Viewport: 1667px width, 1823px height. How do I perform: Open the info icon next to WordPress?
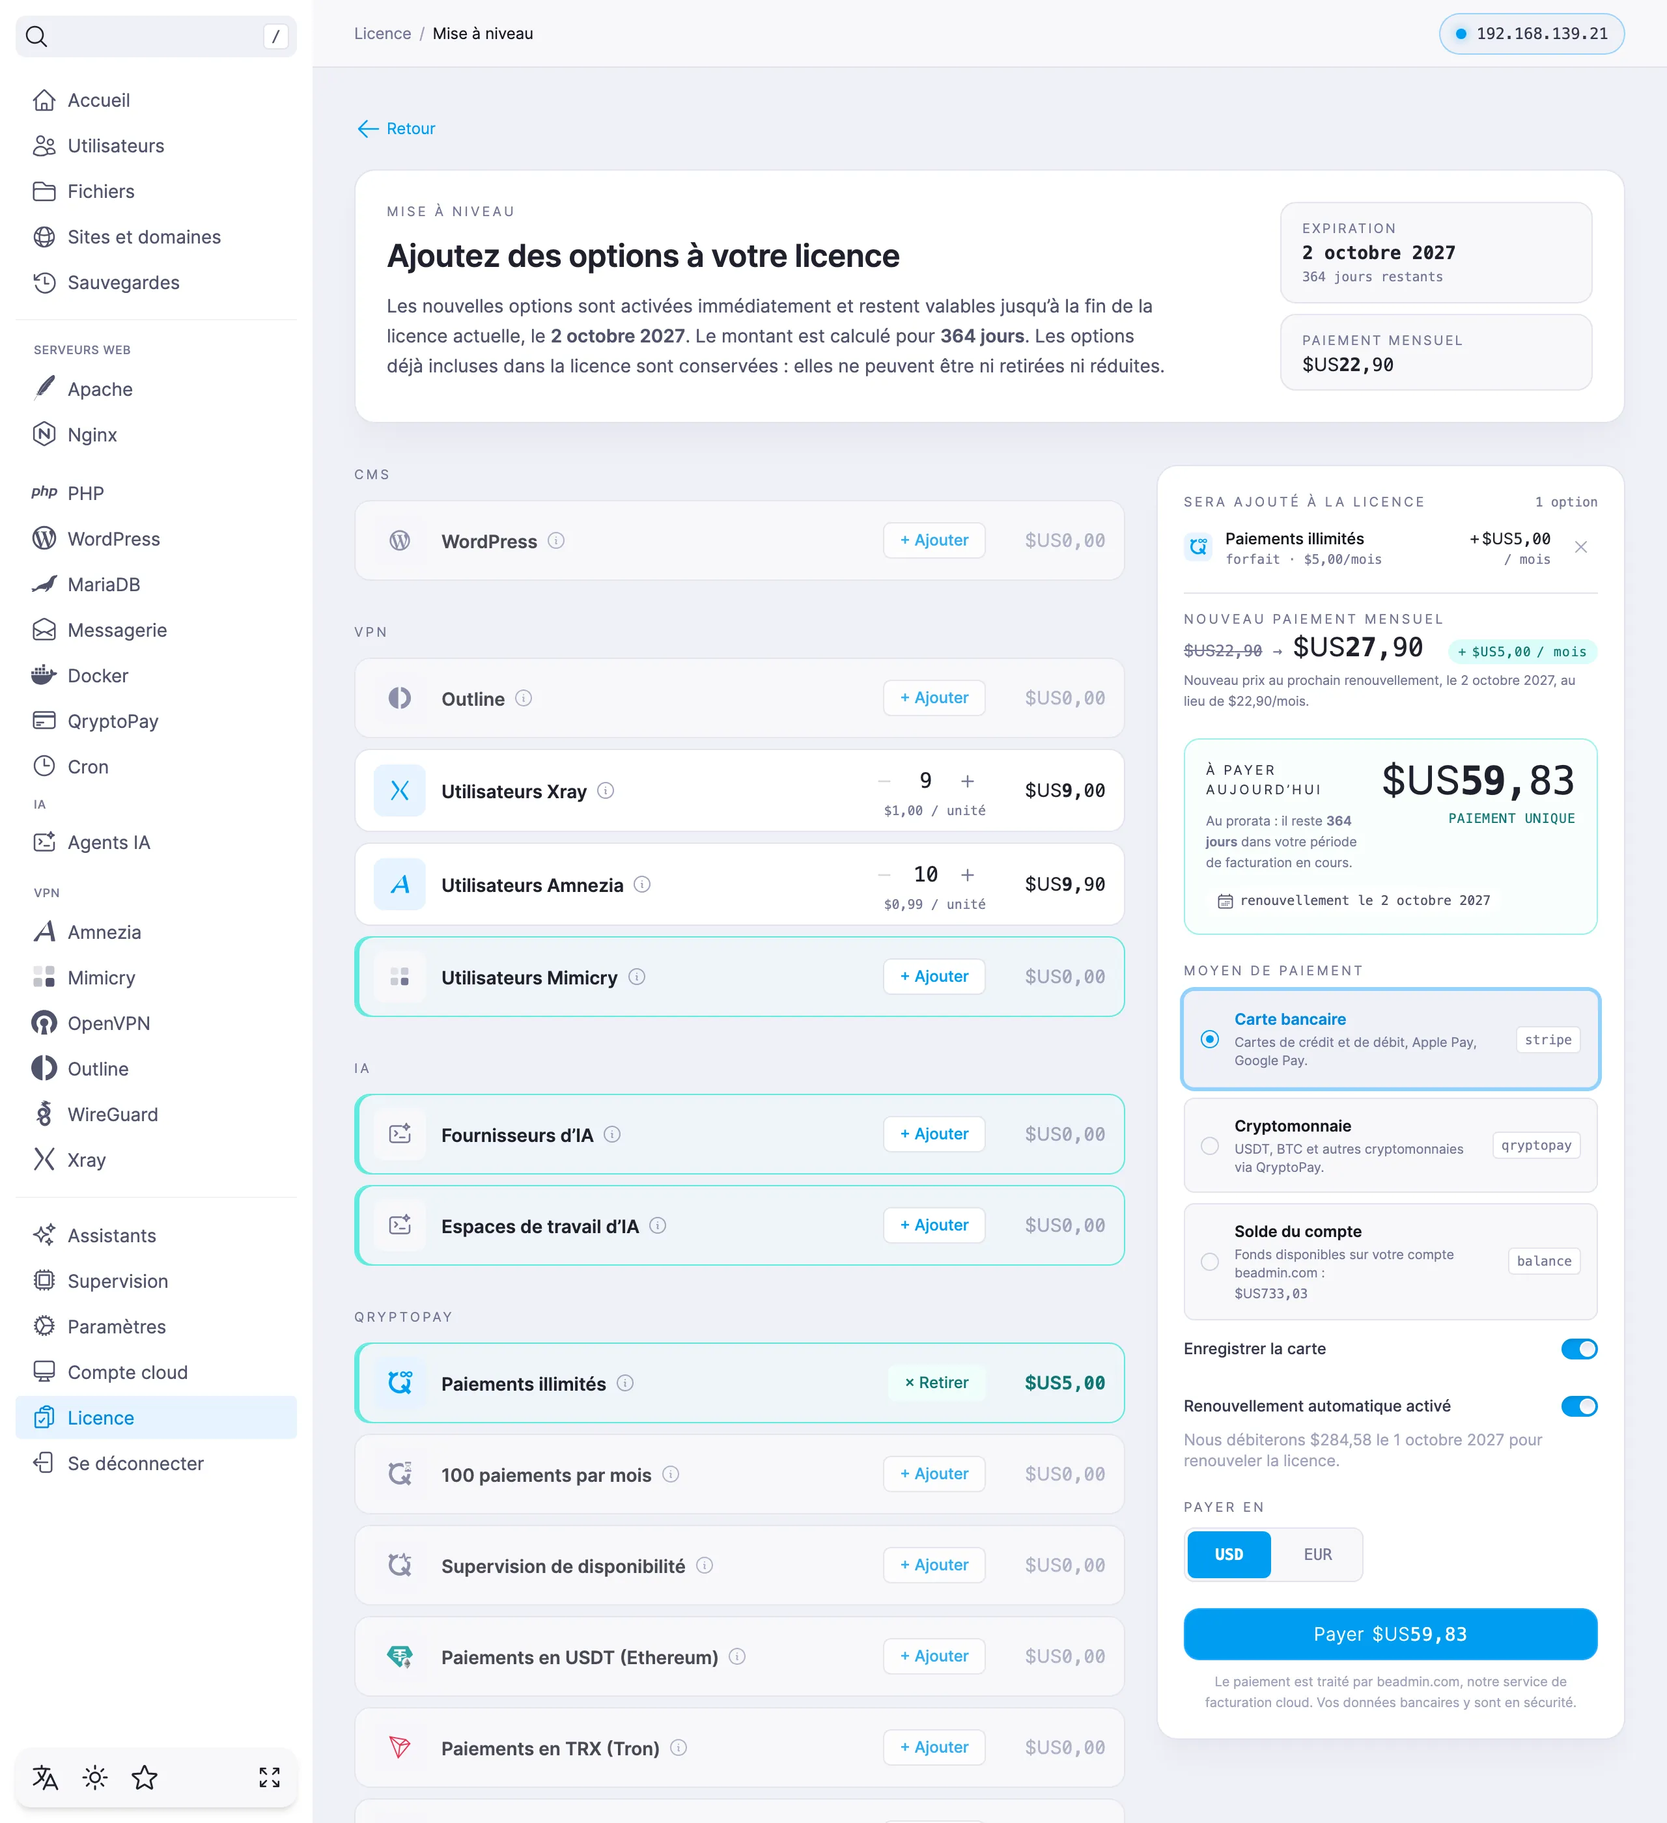pos(556,541)
